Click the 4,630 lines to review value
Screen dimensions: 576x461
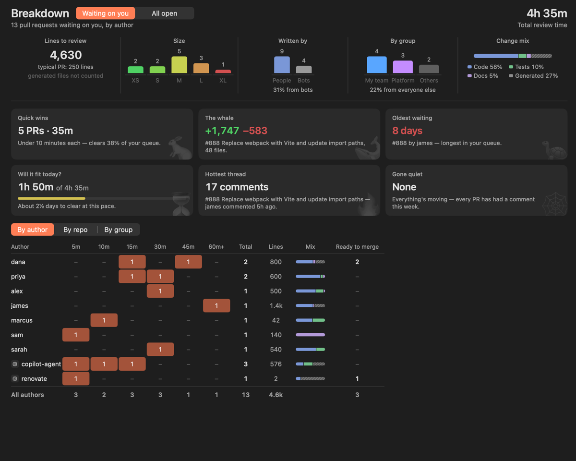tap(66, 55)
